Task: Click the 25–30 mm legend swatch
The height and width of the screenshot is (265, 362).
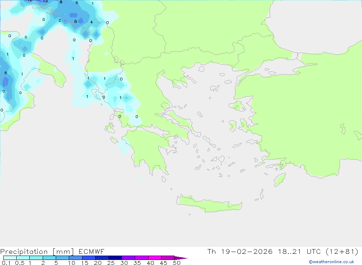Action: tap(115, 258)
